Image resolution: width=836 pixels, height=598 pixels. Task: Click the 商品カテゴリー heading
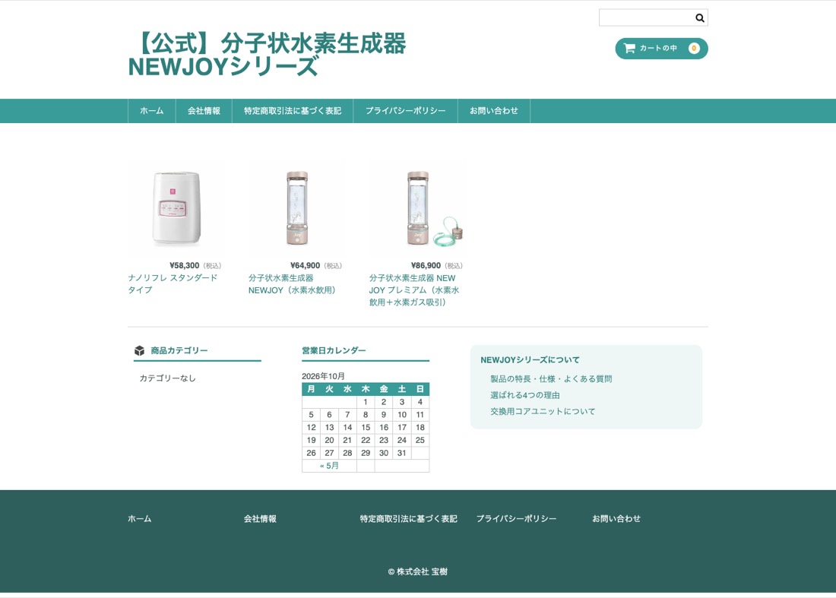click(179, 351)
